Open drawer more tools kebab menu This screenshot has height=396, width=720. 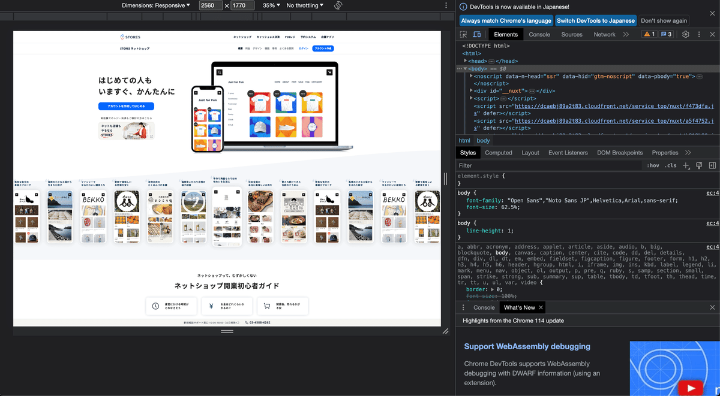coord(463,307)
